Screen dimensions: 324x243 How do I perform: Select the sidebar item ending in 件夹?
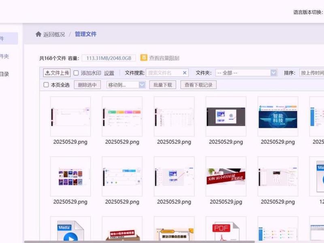pyautogui.click(x=4, y=56)
